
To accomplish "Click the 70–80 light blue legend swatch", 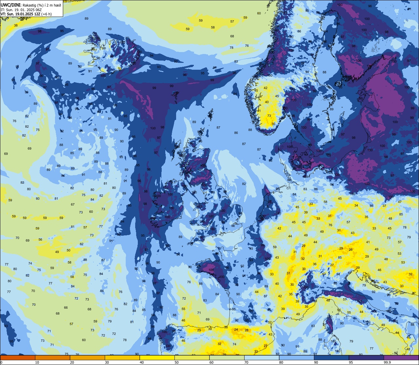I will (x=262, y=357).
